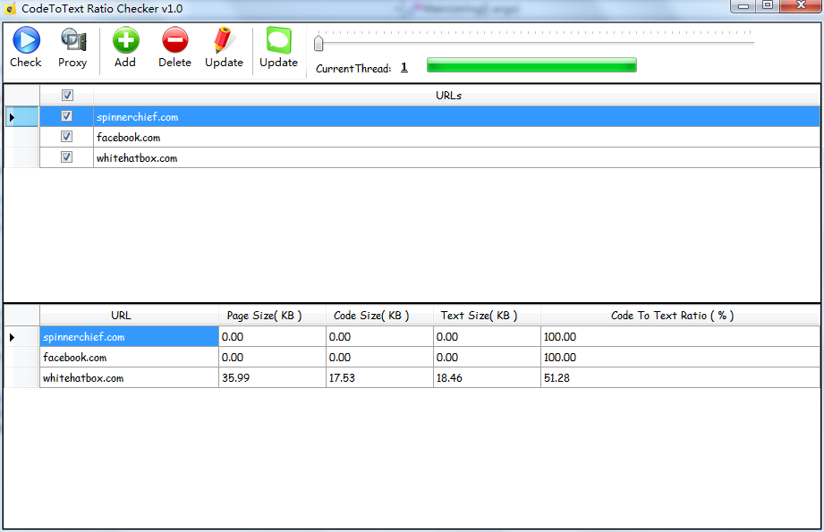Click the app icon in title bar
The image size is (824, 532).
pyautogui.click(x=11, y=8)
